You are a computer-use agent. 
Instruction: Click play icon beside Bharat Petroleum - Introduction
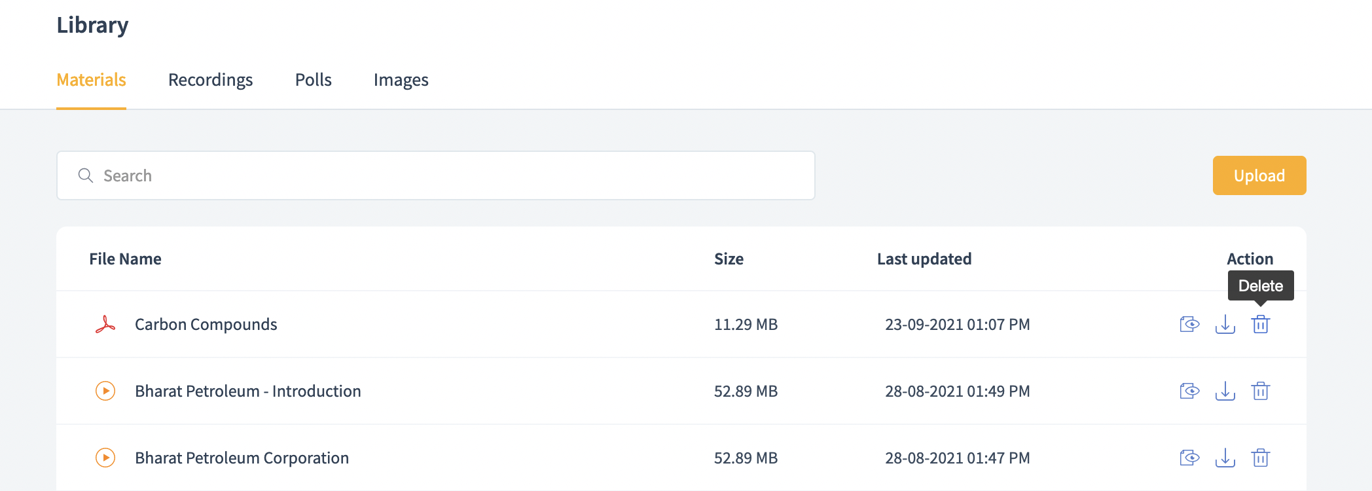105,391
